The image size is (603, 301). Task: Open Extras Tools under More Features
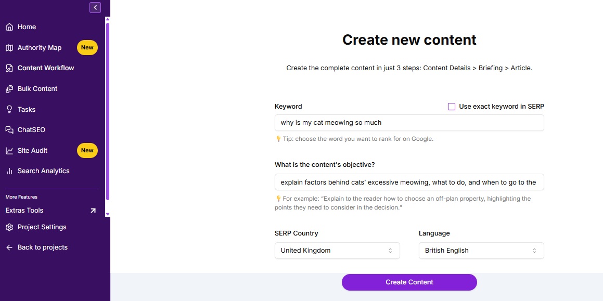(24, 210)
